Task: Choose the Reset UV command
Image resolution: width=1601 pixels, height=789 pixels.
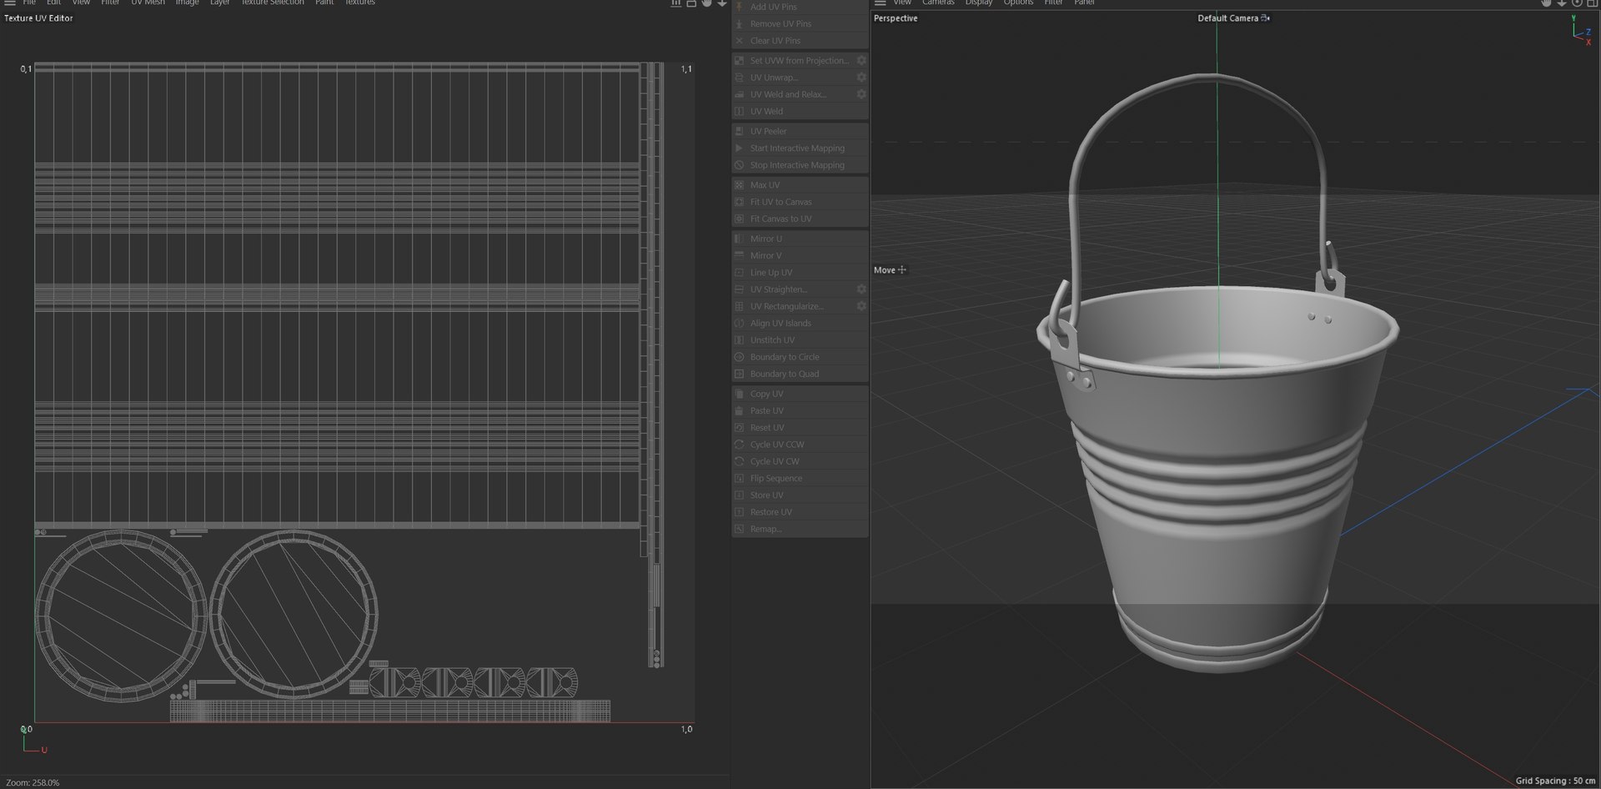Action: pyautogui.click(x=800, y=428)
